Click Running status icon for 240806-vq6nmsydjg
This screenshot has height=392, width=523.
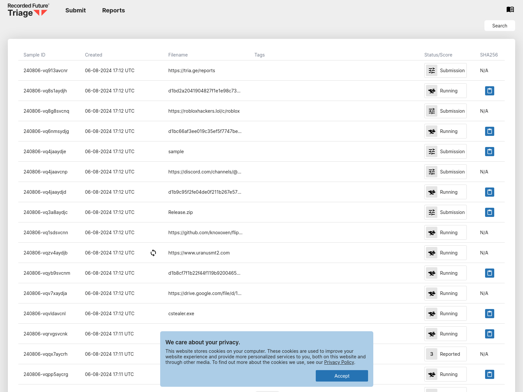point(431,131)
